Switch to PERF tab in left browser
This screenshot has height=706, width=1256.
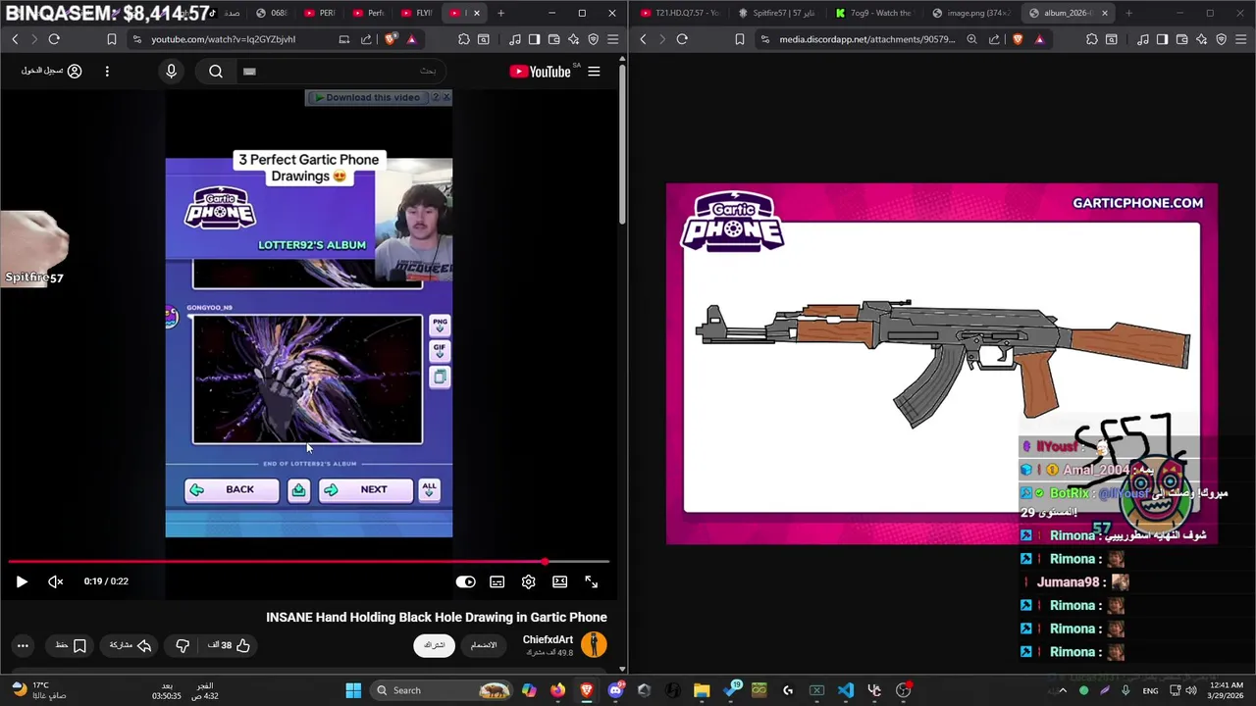click(x=321, y=13)
